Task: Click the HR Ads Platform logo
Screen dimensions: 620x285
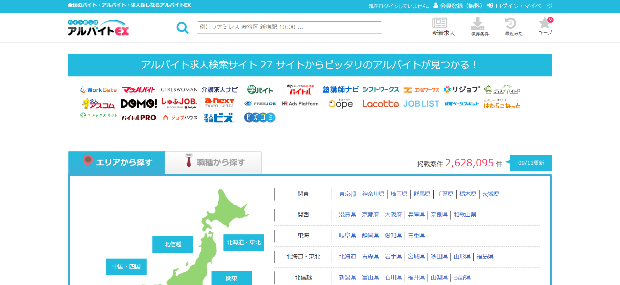Action: [300, 103]
